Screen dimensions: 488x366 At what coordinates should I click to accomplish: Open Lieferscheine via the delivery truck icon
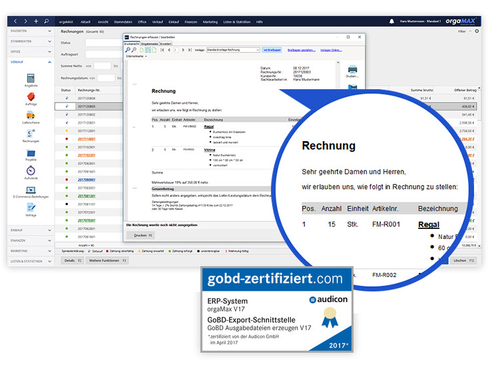31,115
